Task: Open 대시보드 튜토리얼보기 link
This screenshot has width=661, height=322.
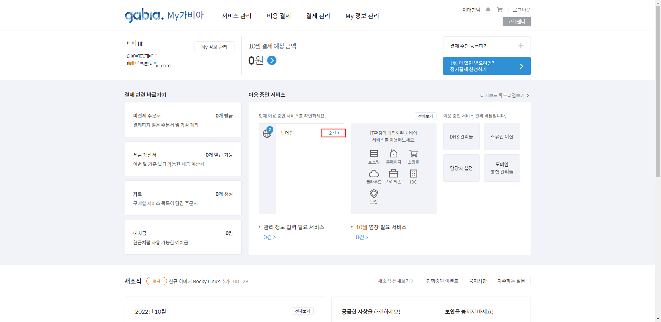Action: (504, 95)
